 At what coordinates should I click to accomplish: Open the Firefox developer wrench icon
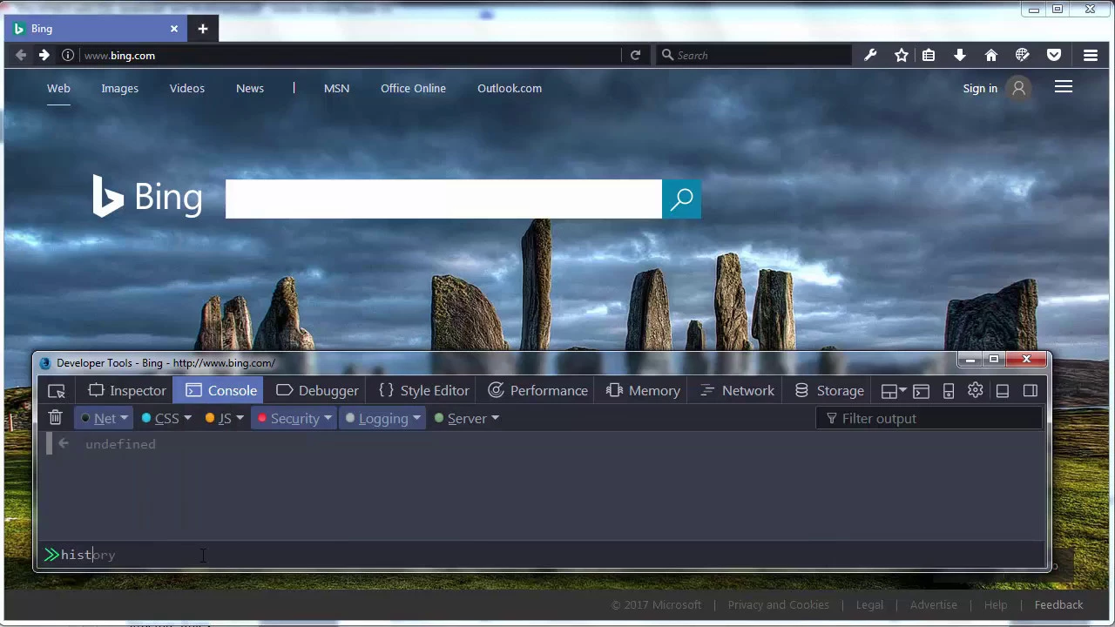click(870, 55)
